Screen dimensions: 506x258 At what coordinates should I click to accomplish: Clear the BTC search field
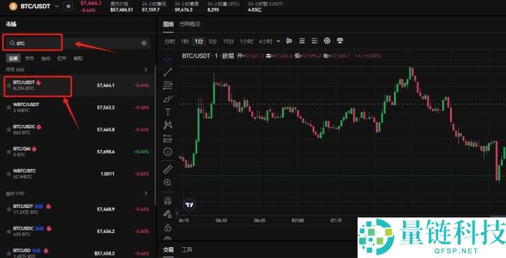coord(144,43)
